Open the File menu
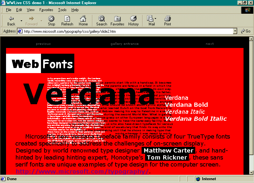The width and height of the screenshot is (254, 183). 9,10
